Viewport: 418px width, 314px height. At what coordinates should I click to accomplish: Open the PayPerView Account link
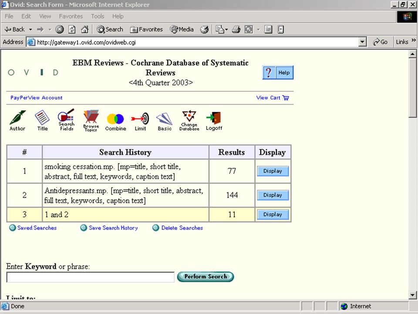(36, 98)
